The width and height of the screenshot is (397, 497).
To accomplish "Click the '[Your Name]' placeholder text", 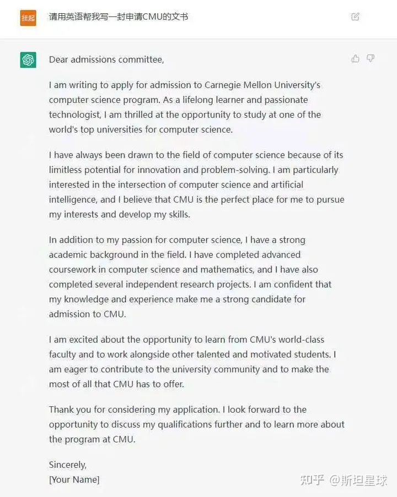I will tap(74, 479).
